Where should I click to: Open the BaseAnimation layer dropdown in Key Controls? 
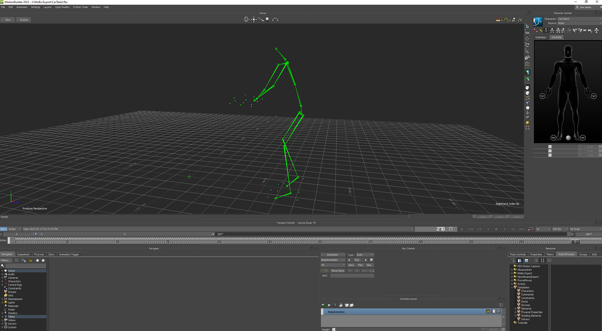(x=333, y=260)
